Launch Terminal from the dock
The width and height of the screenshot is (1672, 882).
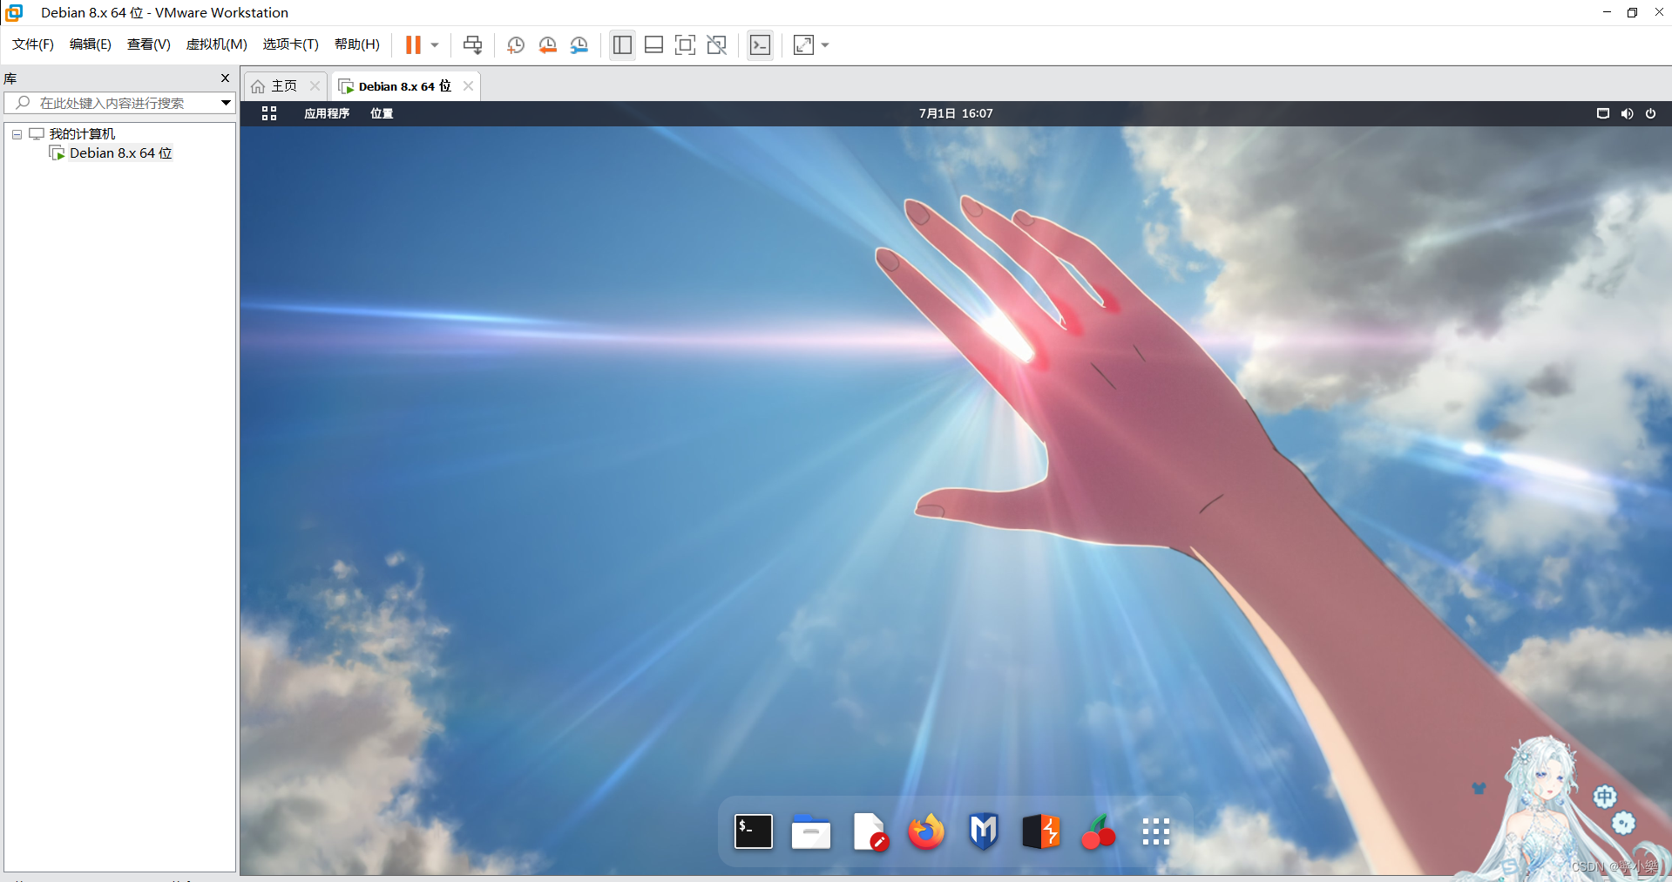(x=754, y=831)
